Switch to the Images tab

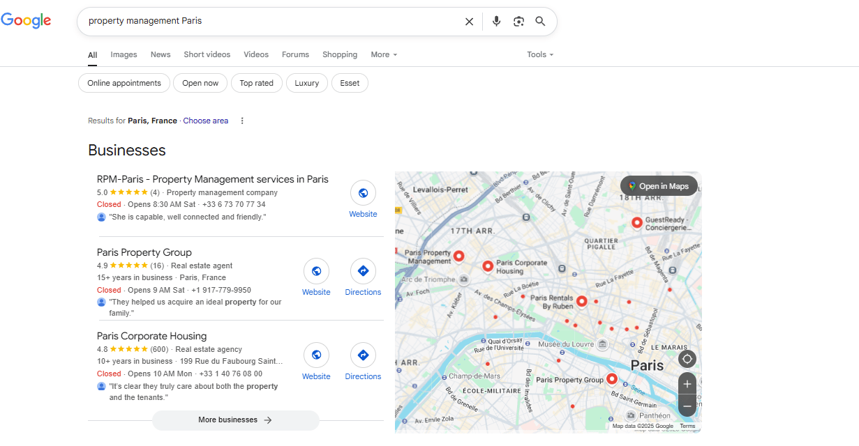pyautogui.click(x=124, y=54)
